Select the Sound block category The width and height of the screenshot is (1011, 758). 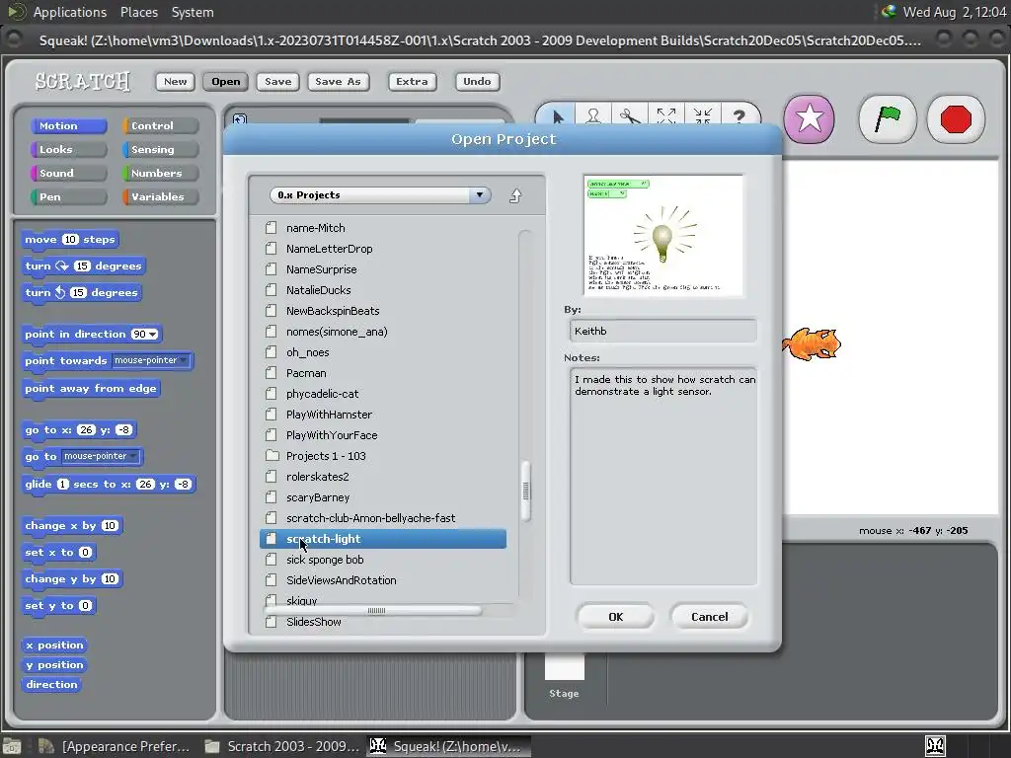click(x=68, y=174)
